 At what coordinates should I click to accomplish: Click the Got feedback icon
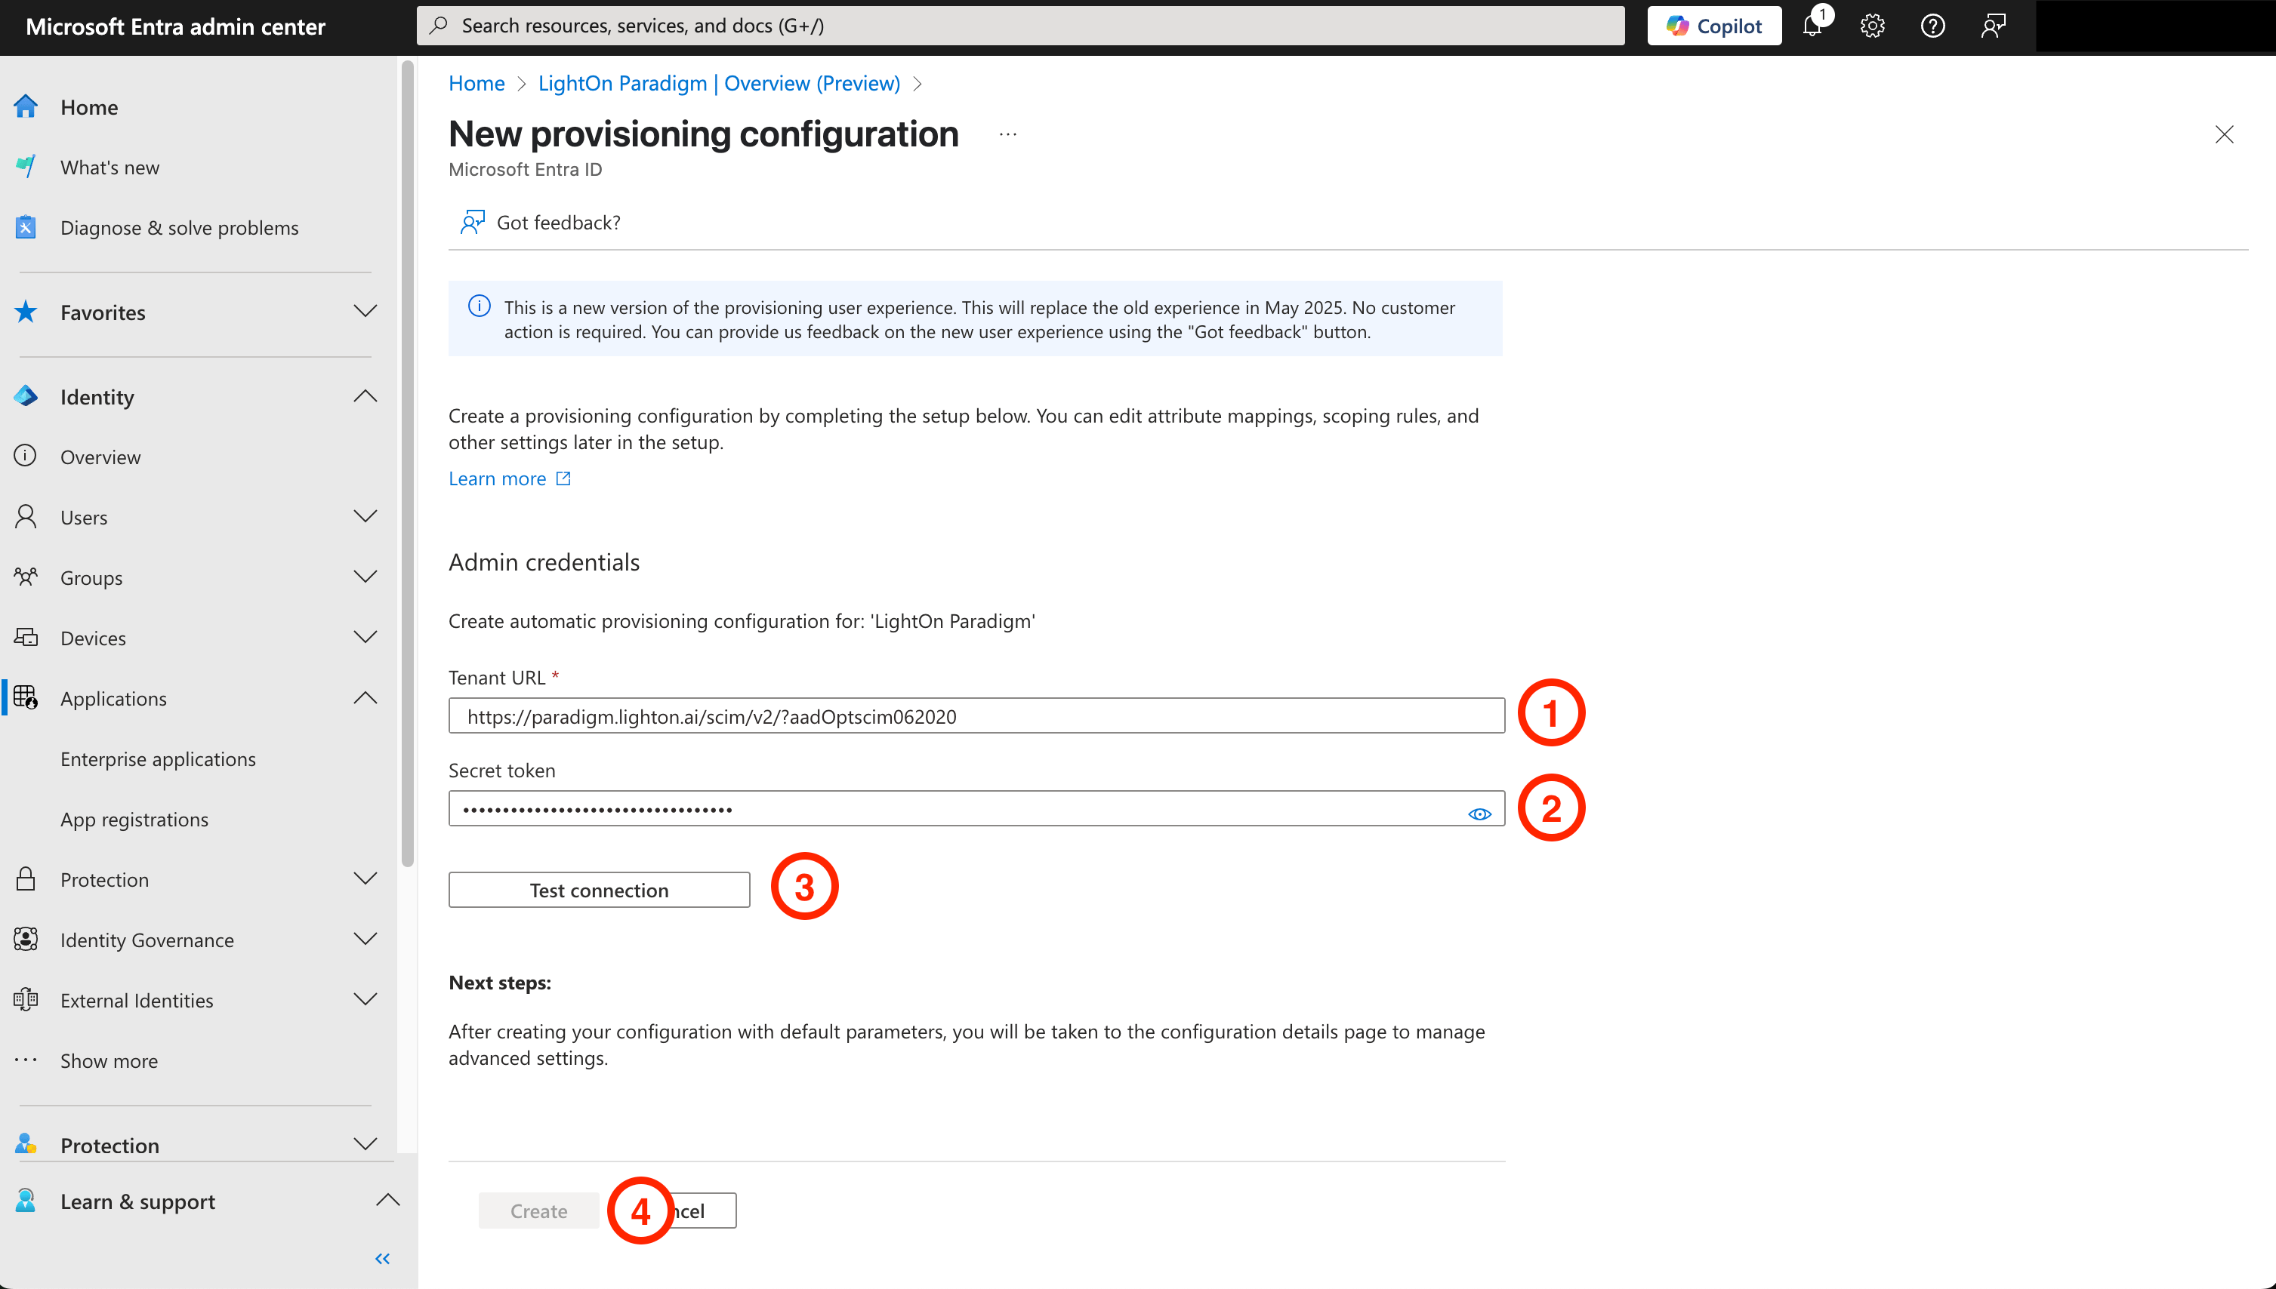tap(472, 221)
